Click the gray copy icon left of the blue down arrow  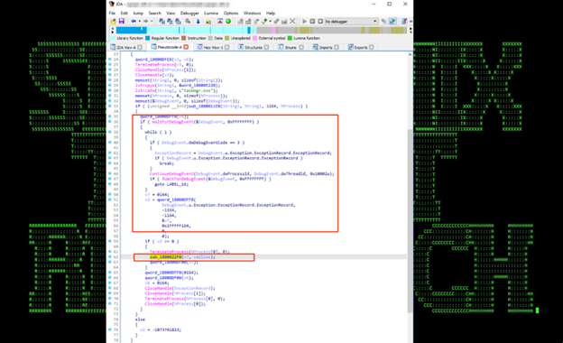[188, 21]
